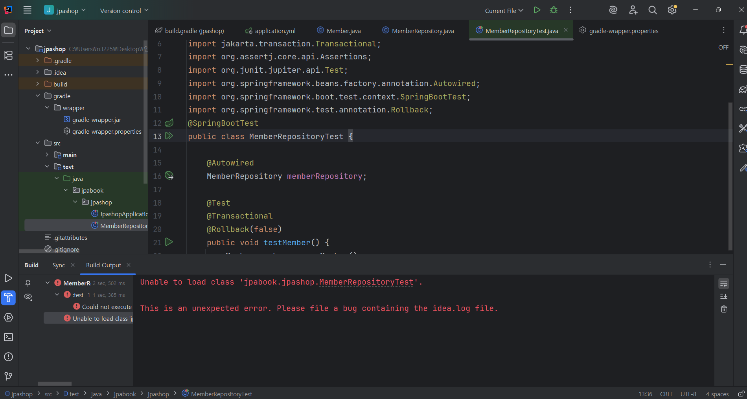Screen dimensions: 747x399
Task: Clear build output with the trash icon
Action: click(723, 309)
